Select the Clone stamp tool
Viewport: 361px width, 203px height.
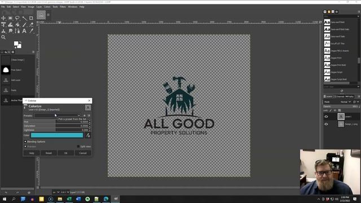pos(3,31)
